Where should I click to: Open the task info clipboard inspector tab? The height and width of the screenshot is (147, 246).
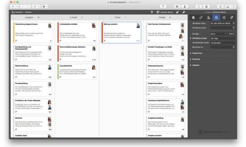tap(193, 17)
